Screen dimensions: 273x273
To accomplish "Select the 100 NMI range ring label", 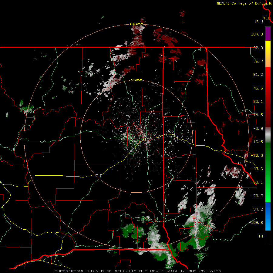I will click(136, 24).
